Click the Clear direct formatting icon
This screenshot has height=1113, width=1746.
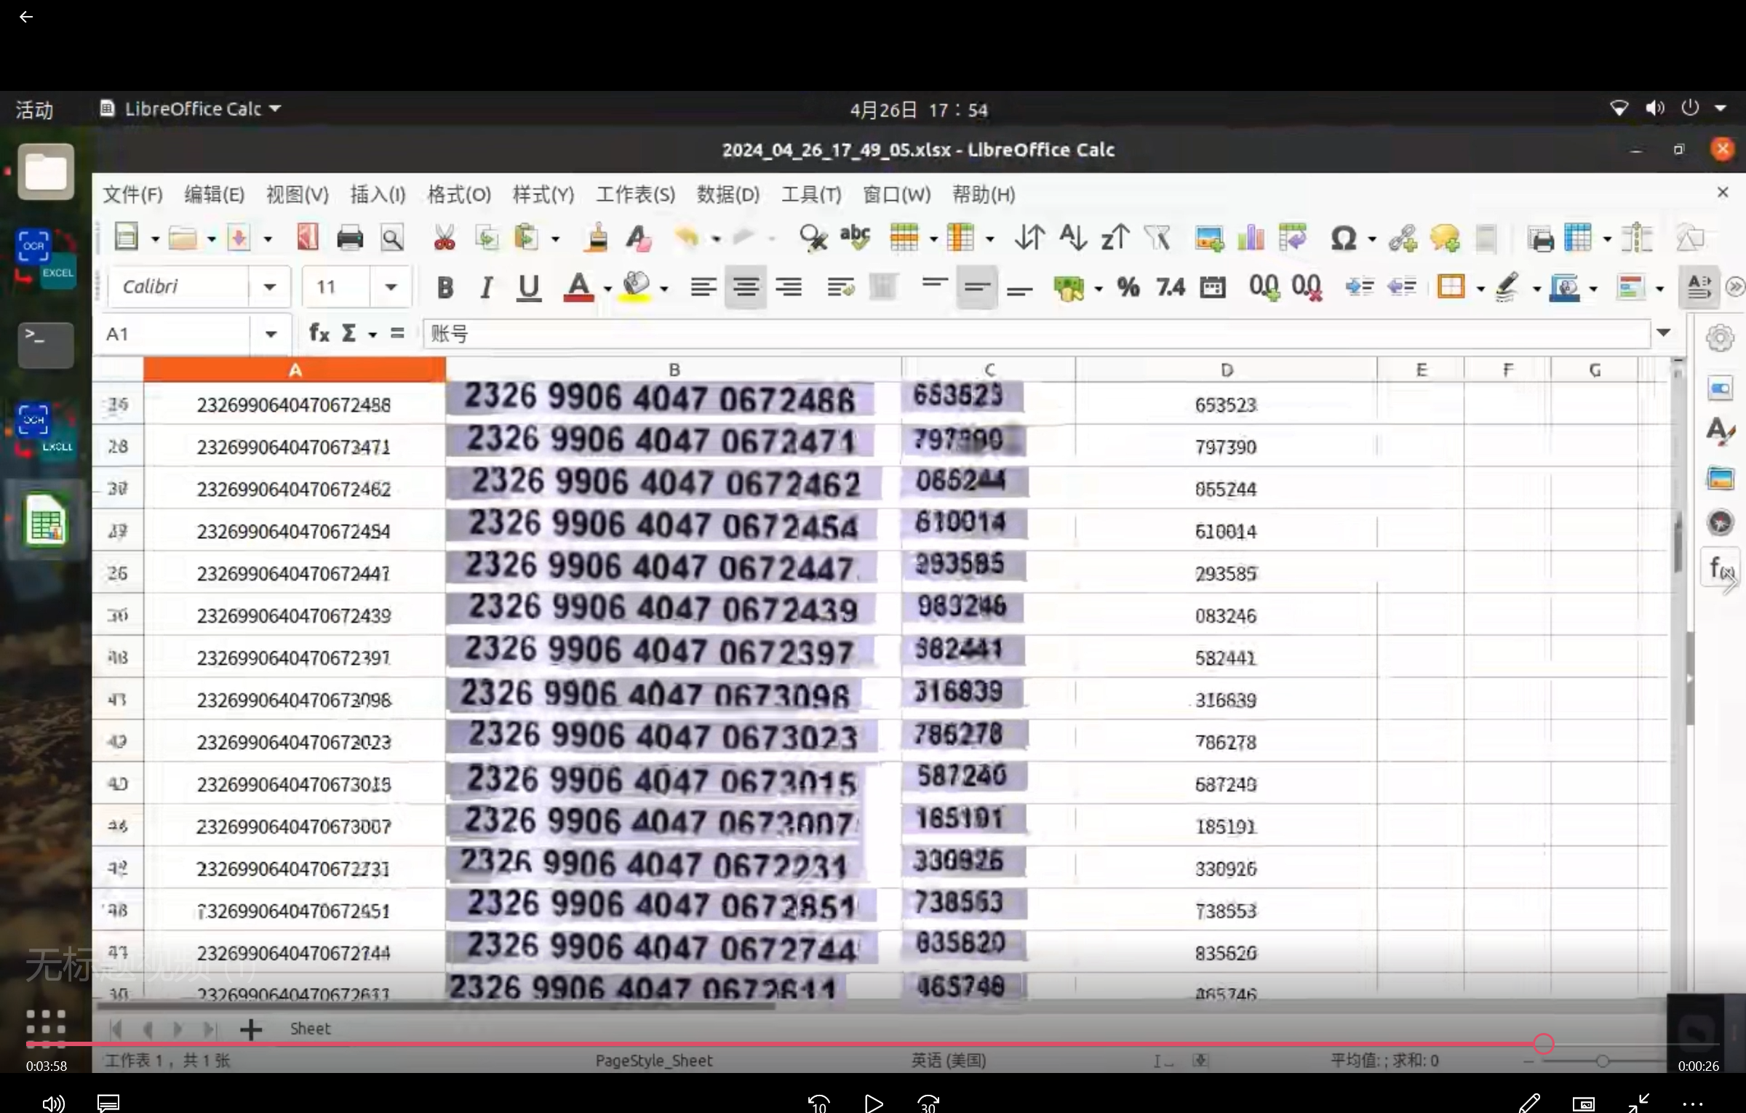click(639, 238)
